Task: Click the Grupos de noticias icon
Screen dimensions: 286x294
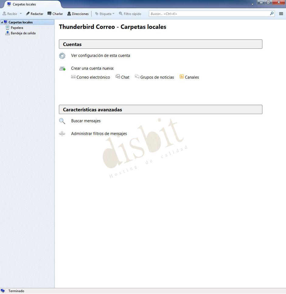Action: click(137, 77)
